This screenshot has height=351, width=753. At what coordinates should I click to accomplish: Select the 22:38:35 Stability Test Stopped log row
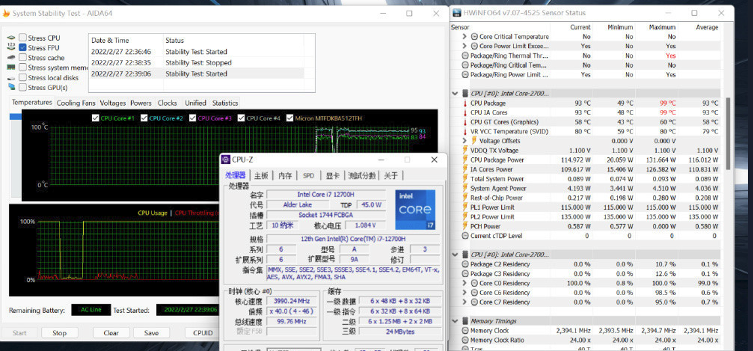coord(196,63)
